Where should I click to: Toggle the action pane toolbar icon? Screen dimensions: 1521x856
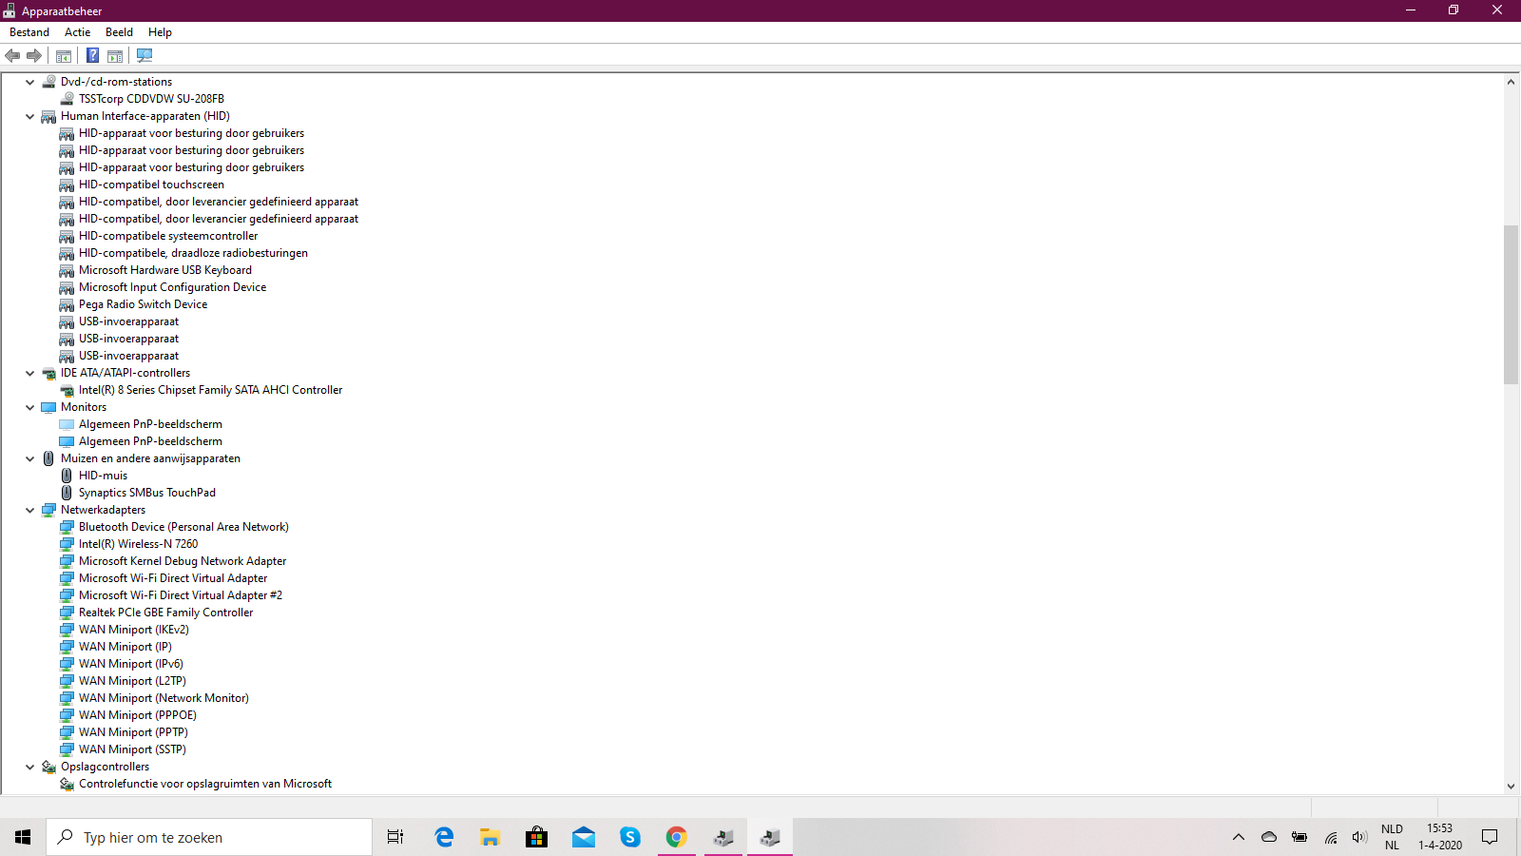click(115, 56)
